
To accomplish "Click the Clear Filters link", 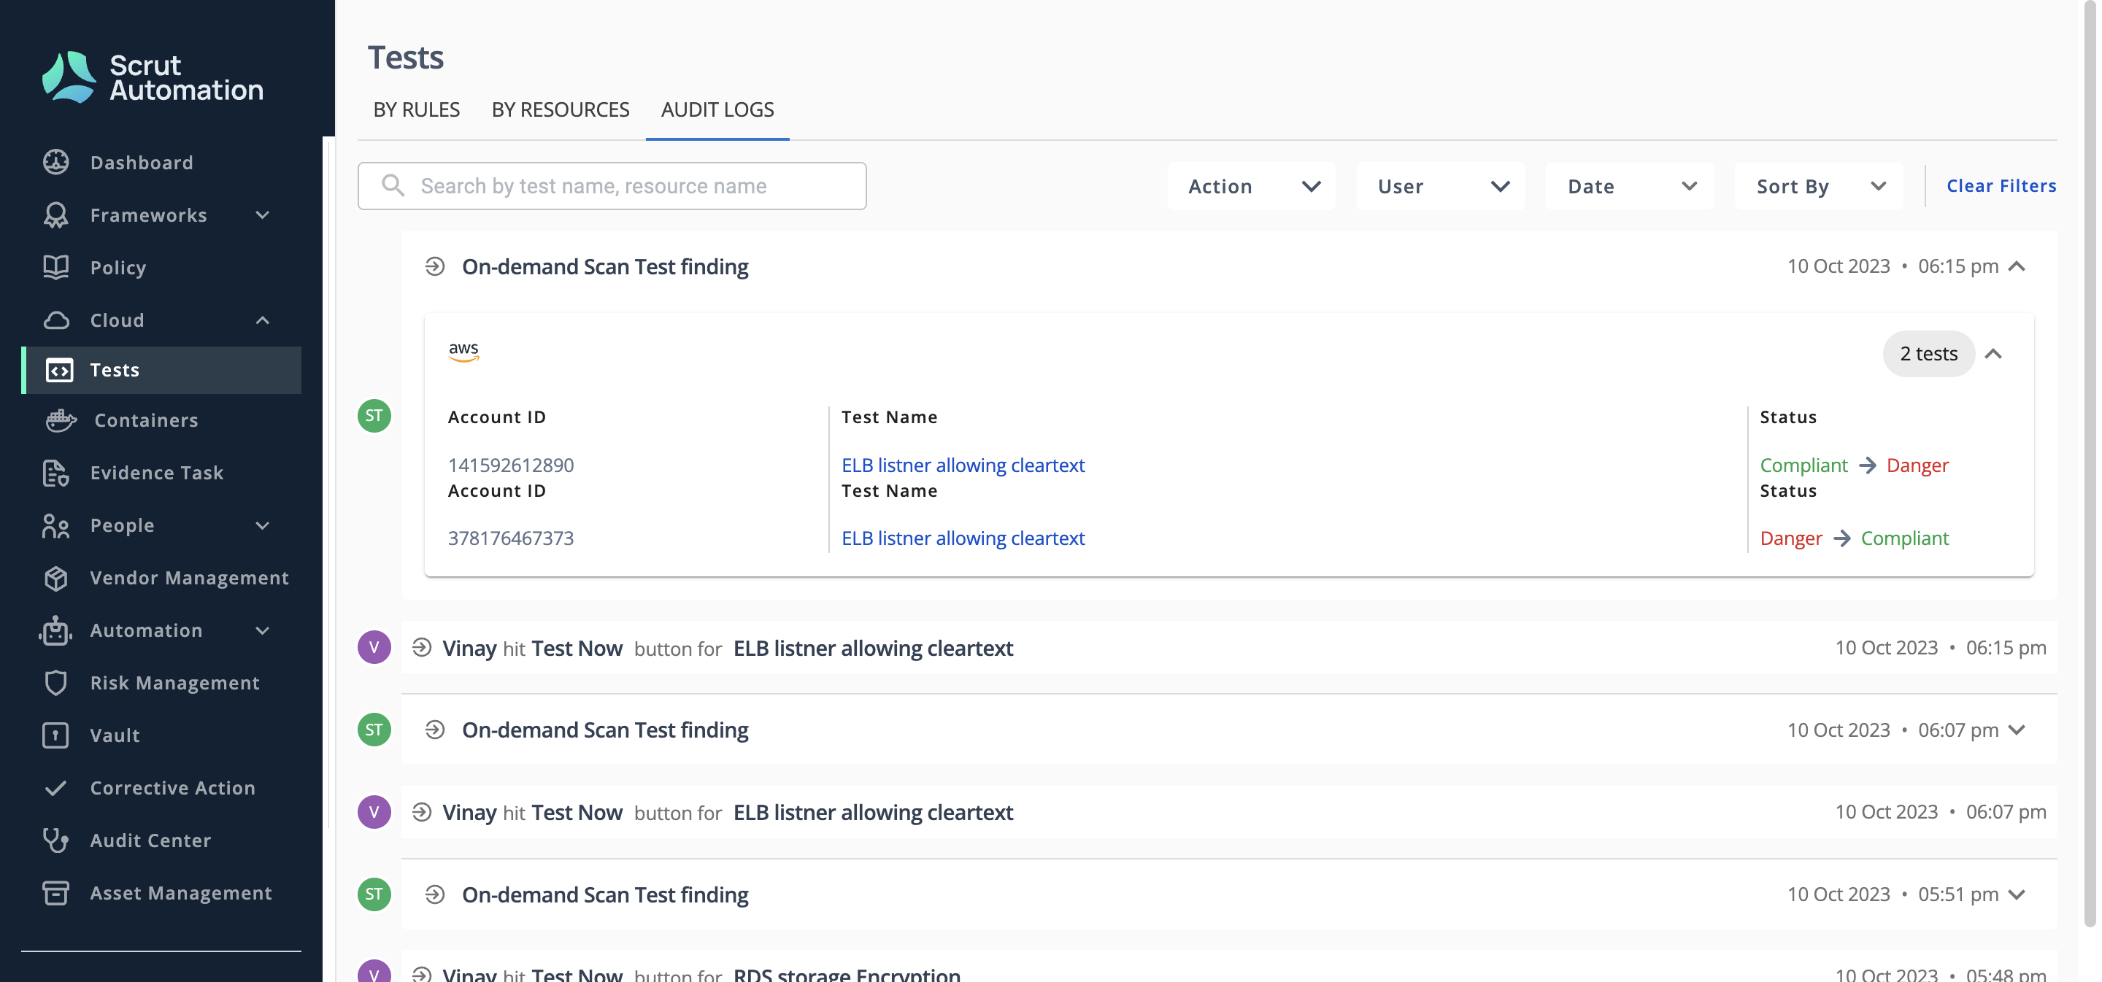I will coord(2001,186).
